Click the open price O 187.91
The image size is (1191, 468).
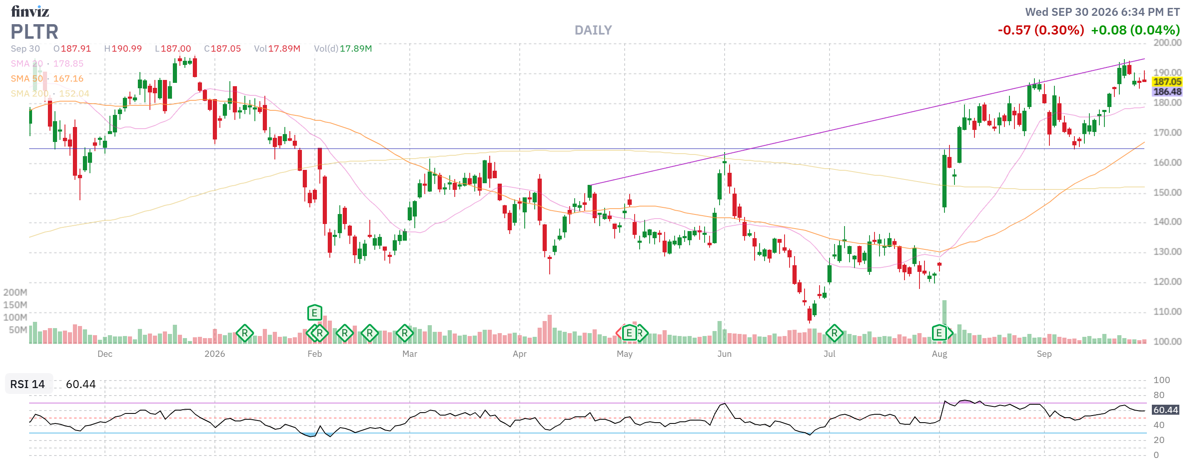pyautogui.click(x=72, y=49)
